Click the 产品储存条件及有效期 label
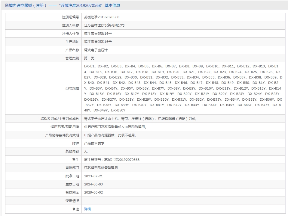This screenshot has width=288, height=216. point(62,135)
